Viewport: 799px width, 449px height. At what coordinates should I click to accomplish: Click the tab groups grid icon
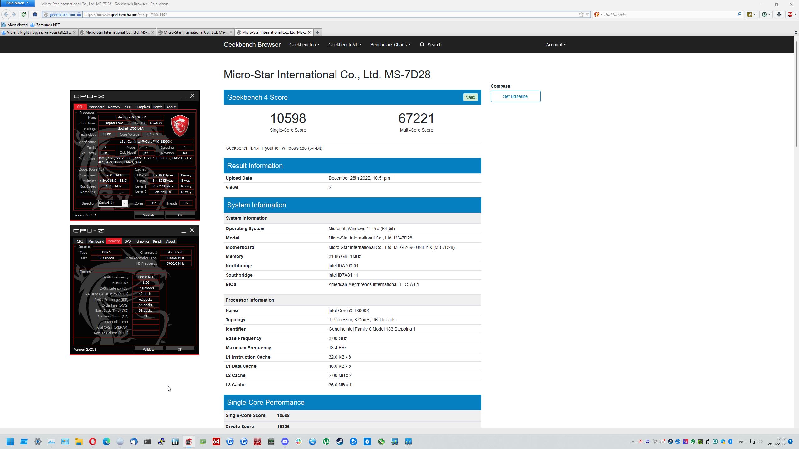coord(796,32)
